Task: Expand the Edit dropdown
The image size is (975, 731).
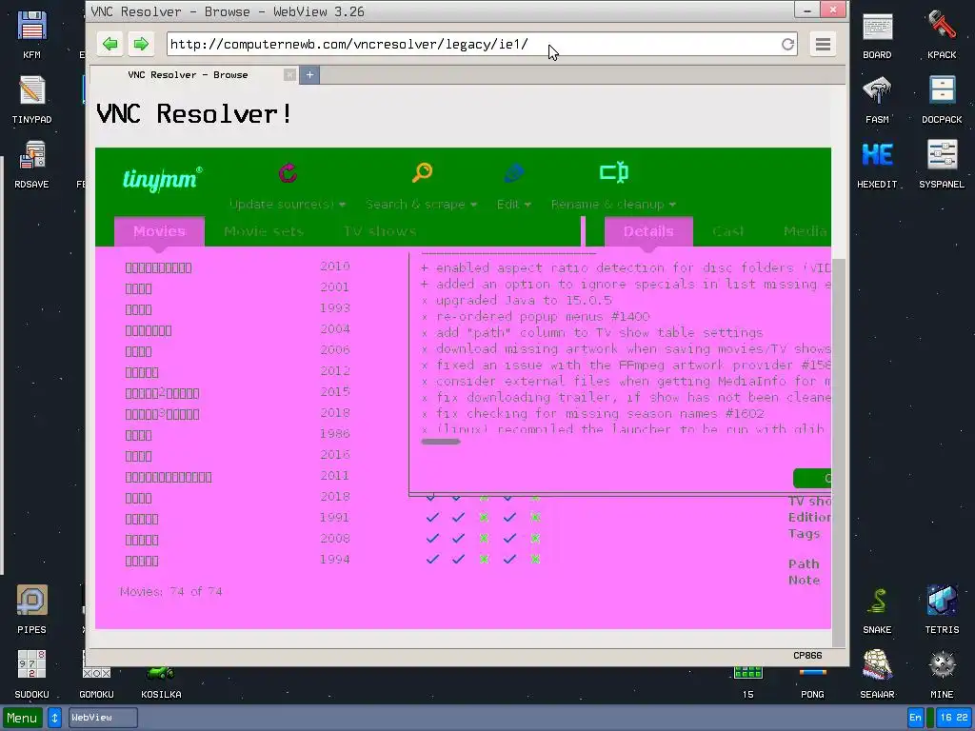Action: [513, 205]
